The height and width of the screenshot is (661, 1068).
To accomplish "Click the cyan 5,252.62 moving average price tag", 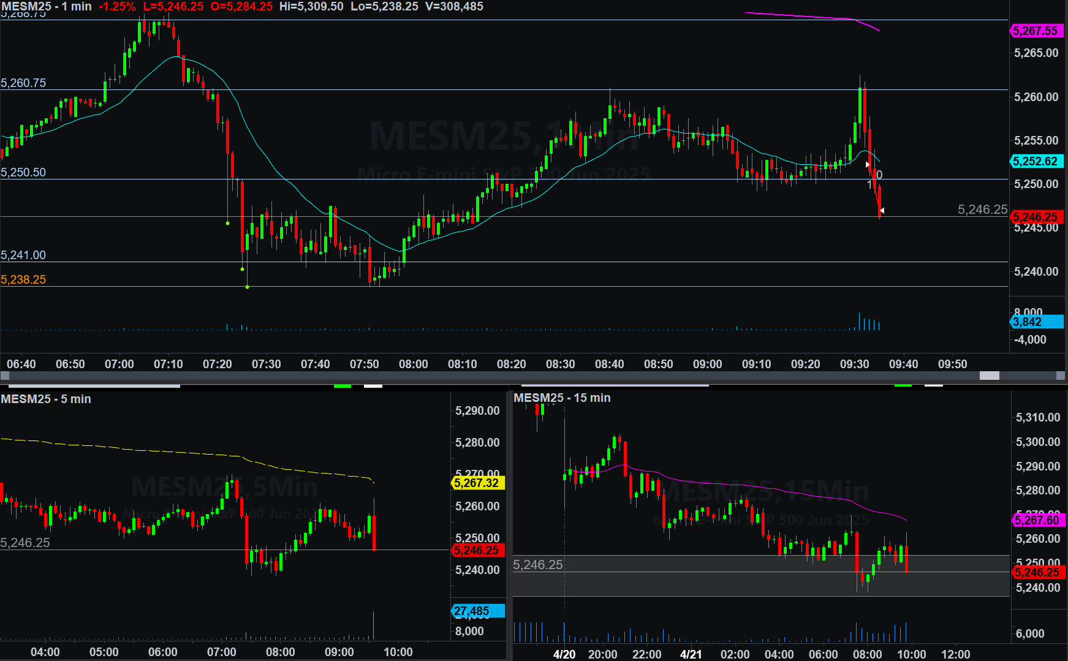I will 1036,161.
